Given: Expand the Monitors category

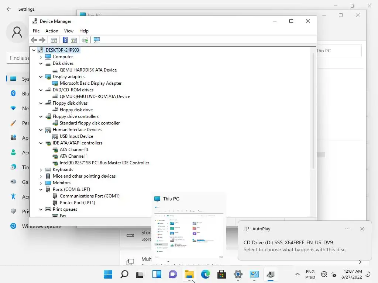Looking at the screenshot, I should tap(41, 183).
